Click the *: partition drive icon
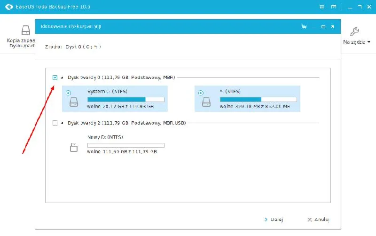Image resolution: width=376 pixels, height=236 pixels. pyautogui.click(x=206, y=102)
